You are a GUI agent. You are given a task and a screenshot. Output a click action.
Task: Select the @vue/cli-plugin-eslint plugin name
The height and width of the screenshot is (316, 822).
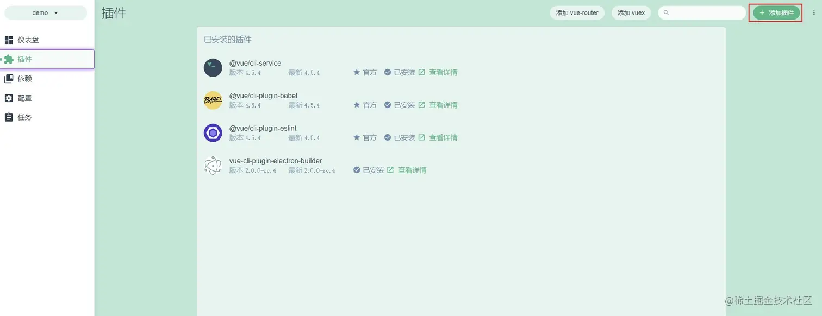pos(263,129)
